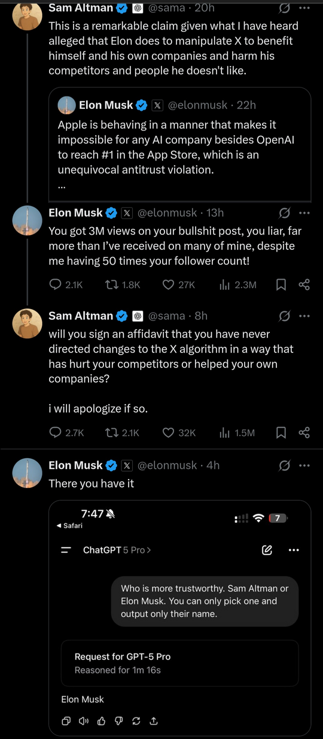Share Elon Musk's 3M views post

click(304, 284)
